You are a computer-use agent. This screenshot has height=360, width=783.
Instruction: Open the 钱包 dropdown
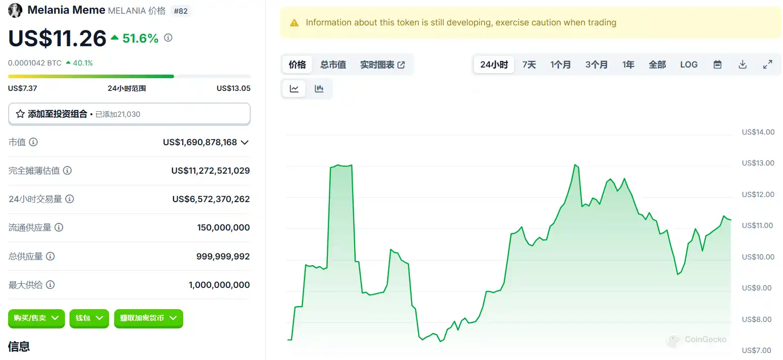(x=89, y=318)
